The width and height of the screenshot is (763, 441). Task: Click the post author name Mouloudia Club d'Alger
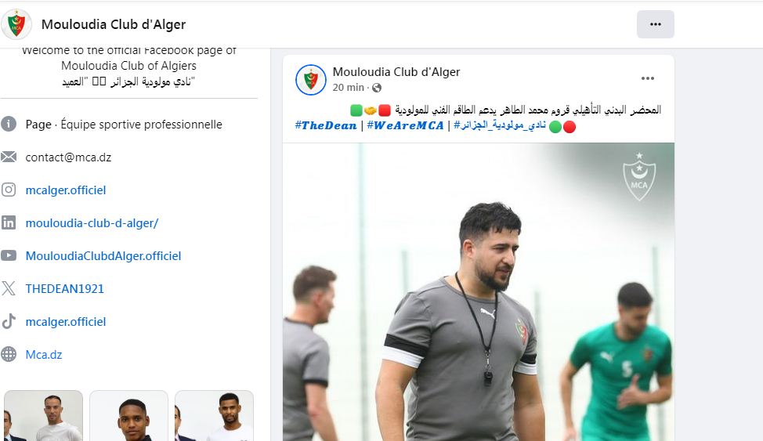[x=396, y=72]
